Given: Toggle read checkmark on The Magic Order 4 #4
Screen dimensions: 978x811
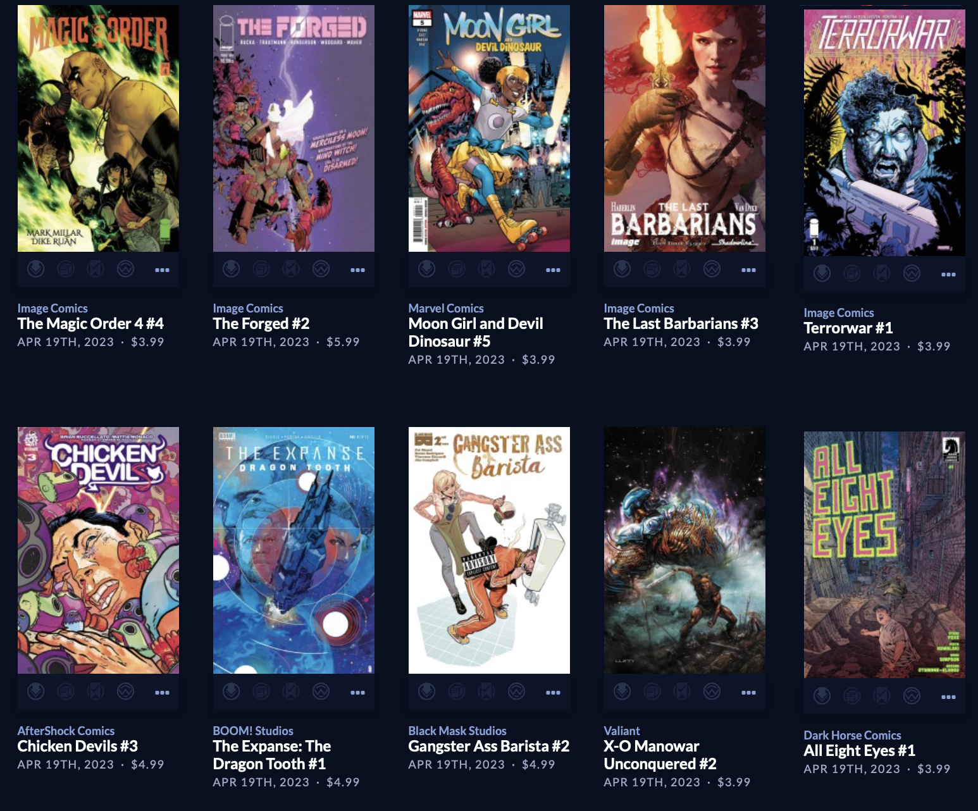Looking at the screenshot, I should pos(96,269).
